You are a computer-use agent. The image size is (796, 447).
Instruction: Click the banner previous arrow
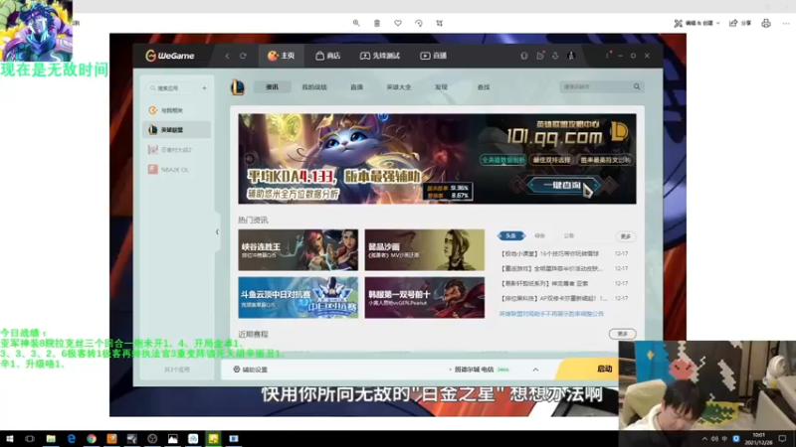(249, 159)
